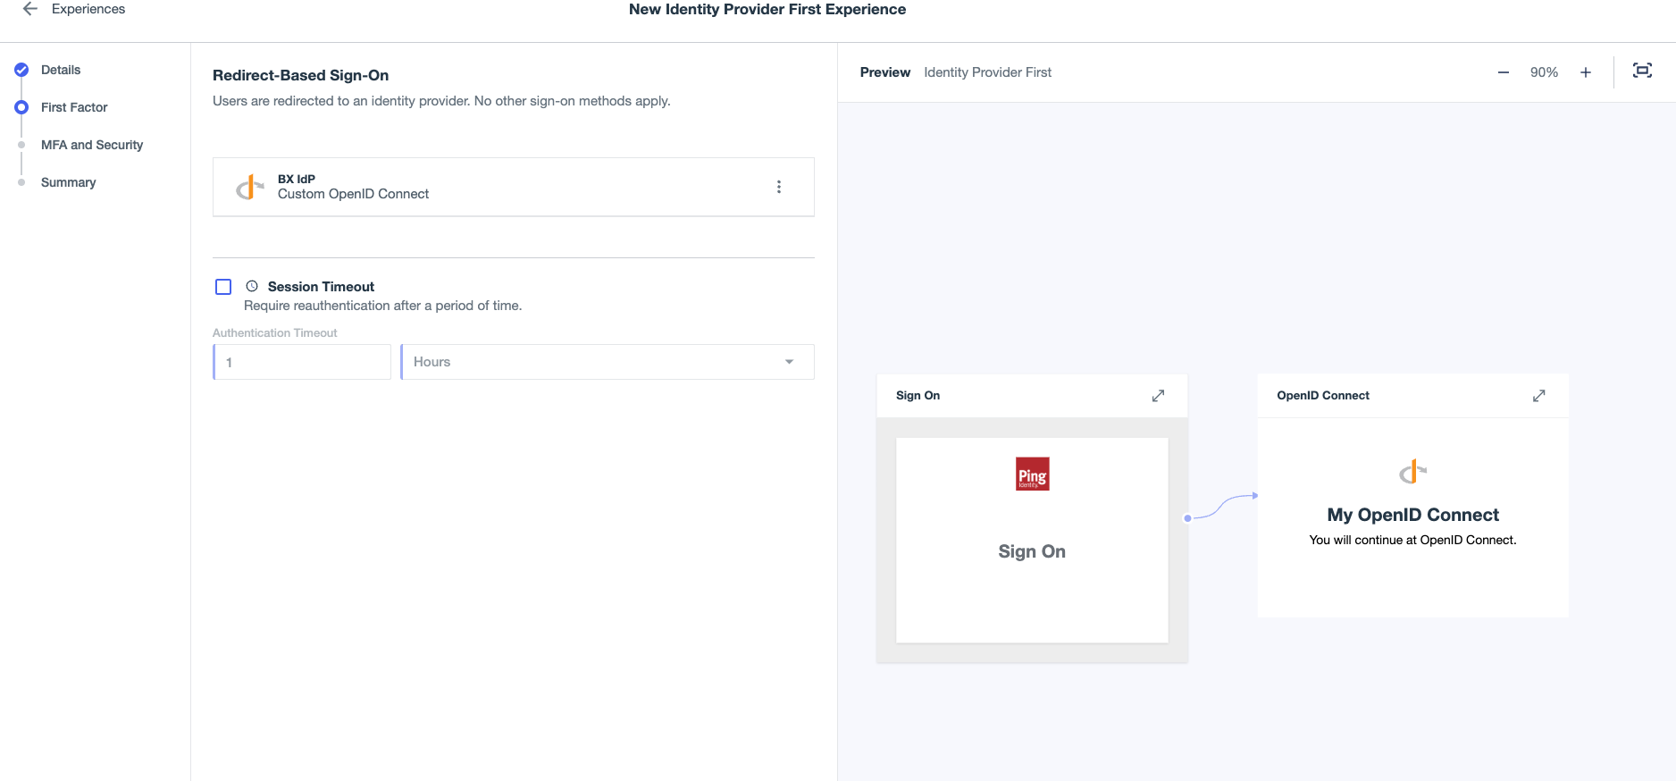Click the completed Details checkmark icon
Screen dimensions: 1676x781
click(x=21, y=70)
